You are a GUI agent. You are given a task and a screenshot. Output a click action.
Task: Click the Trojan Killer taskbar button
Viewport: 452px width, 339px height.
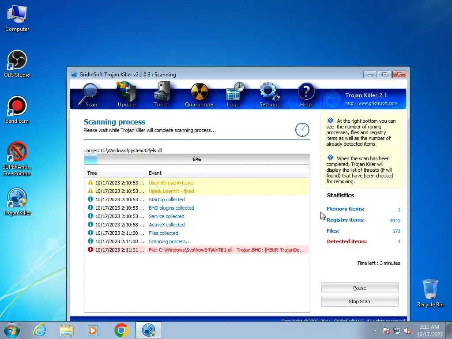[149, 330]
